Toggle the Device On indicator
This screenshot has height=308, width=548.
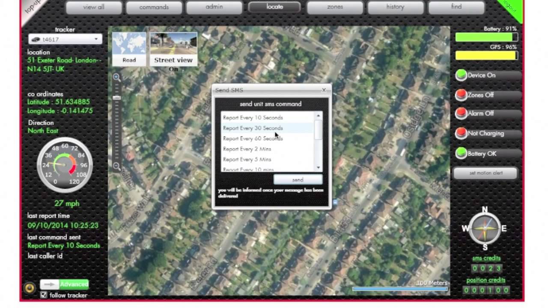pos(461,75)
